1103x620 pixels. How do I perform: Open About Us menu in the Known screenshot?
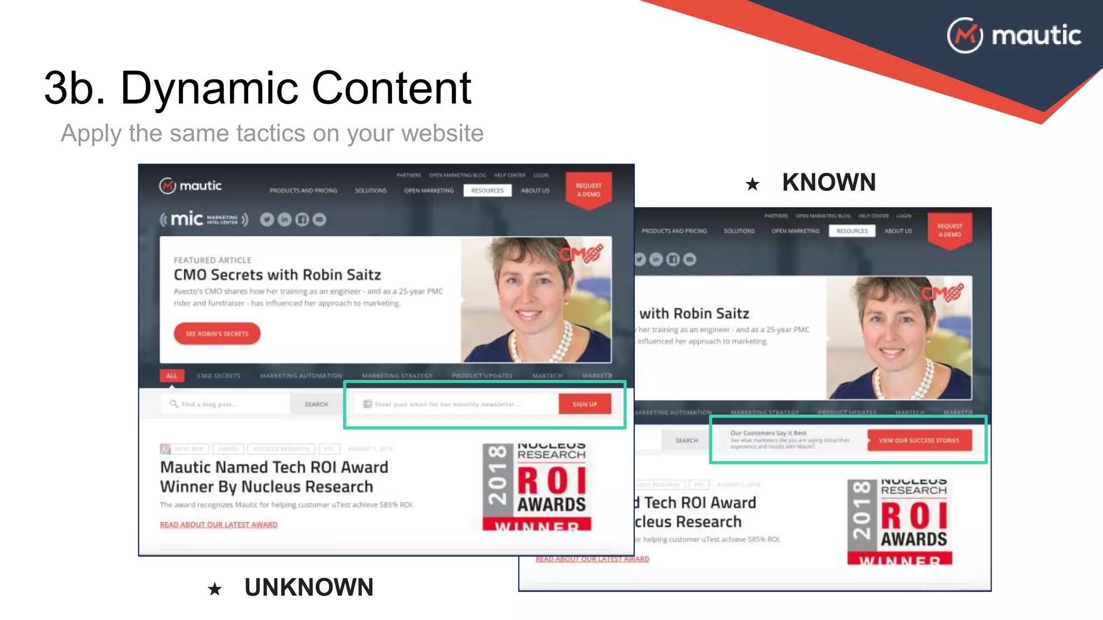(x=898, y=231)
